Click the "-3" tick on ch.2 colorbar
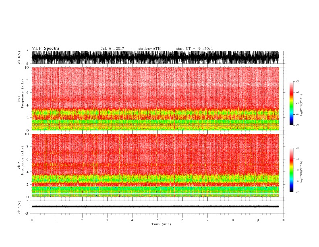The image size is (319, 247). pyautogui.click(x=297, y=148)
